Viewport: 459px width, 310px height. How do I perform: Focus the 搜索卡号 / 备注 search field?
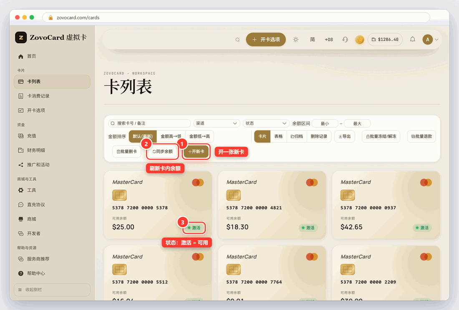149,123
